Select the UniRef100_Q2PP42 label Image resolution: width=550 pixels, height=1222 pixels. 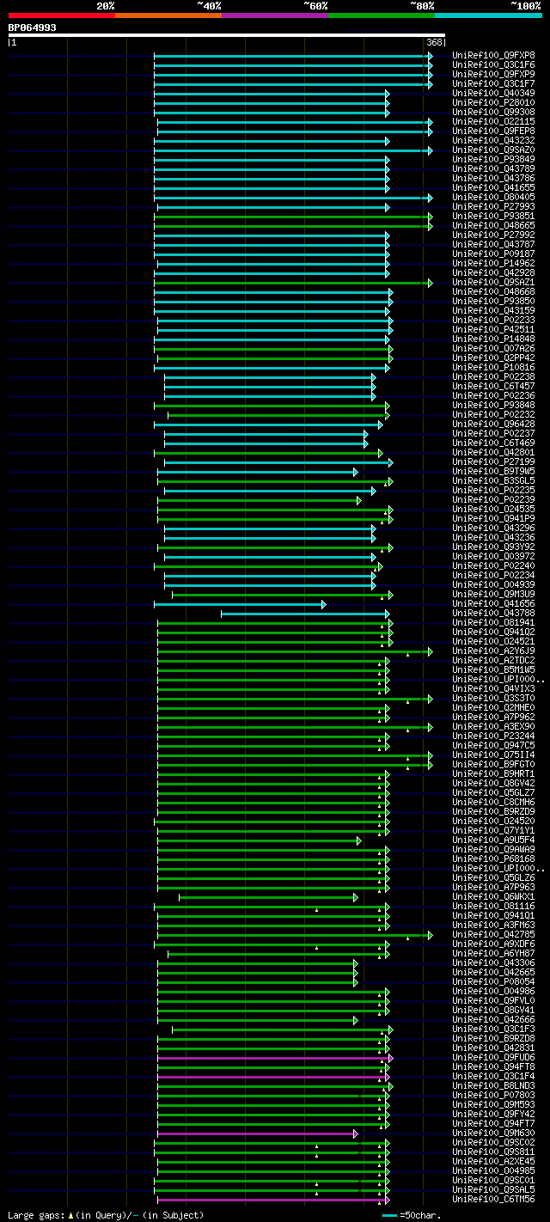point(493,357)
